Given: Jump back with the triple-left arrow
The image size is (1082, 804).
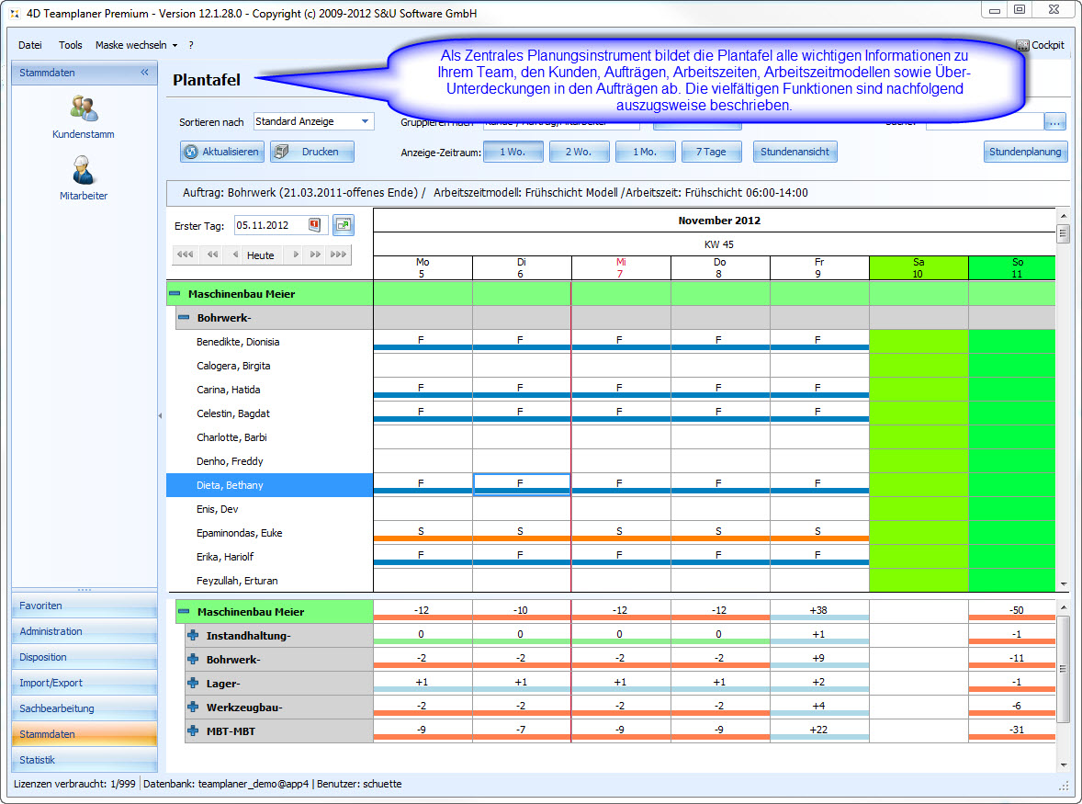Looking at the screenshot, I should pyautogui.click(x=185, y=255).
